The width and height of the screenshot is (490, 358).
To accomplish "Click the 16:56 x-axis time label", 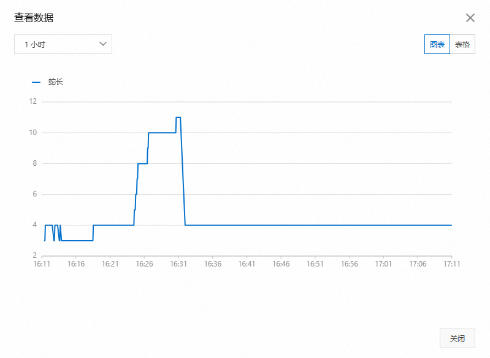I will [x=349, y=264].
